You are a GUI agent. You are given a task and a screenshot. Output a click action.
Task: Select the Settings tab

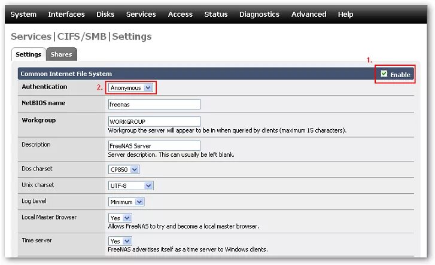(28, 54)
